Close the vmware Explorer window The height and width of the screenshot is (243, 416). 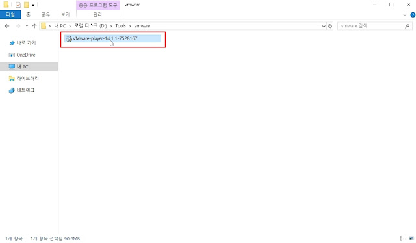coord(408,5)
